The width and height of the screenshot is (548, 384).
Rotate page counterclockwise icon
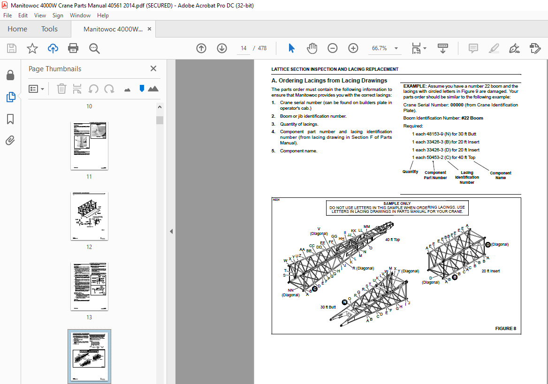(x=93, y=89)
